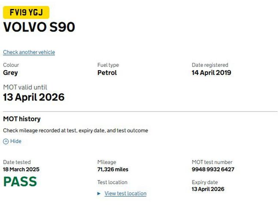
Task: Click the 14 April 2019 registration date
Action: (x=211, y=73)
